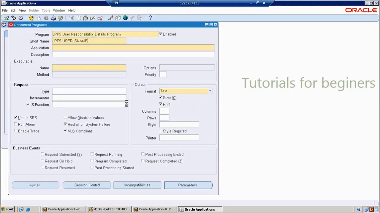Check Request Completed (Z) business event
This screenshot has width=380, height=213.
(x=143, y=161)
